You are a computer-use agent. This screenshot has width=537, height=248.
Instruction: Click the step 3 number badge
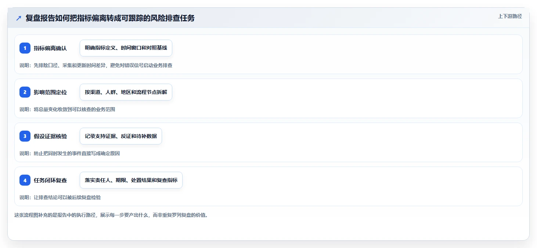click(25, 136)
